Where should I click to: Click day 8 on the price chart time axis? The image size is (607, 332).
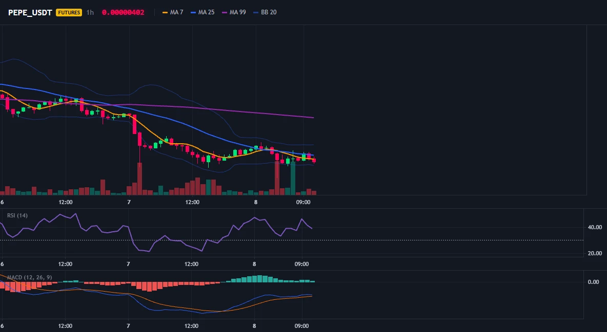[255, 202]
